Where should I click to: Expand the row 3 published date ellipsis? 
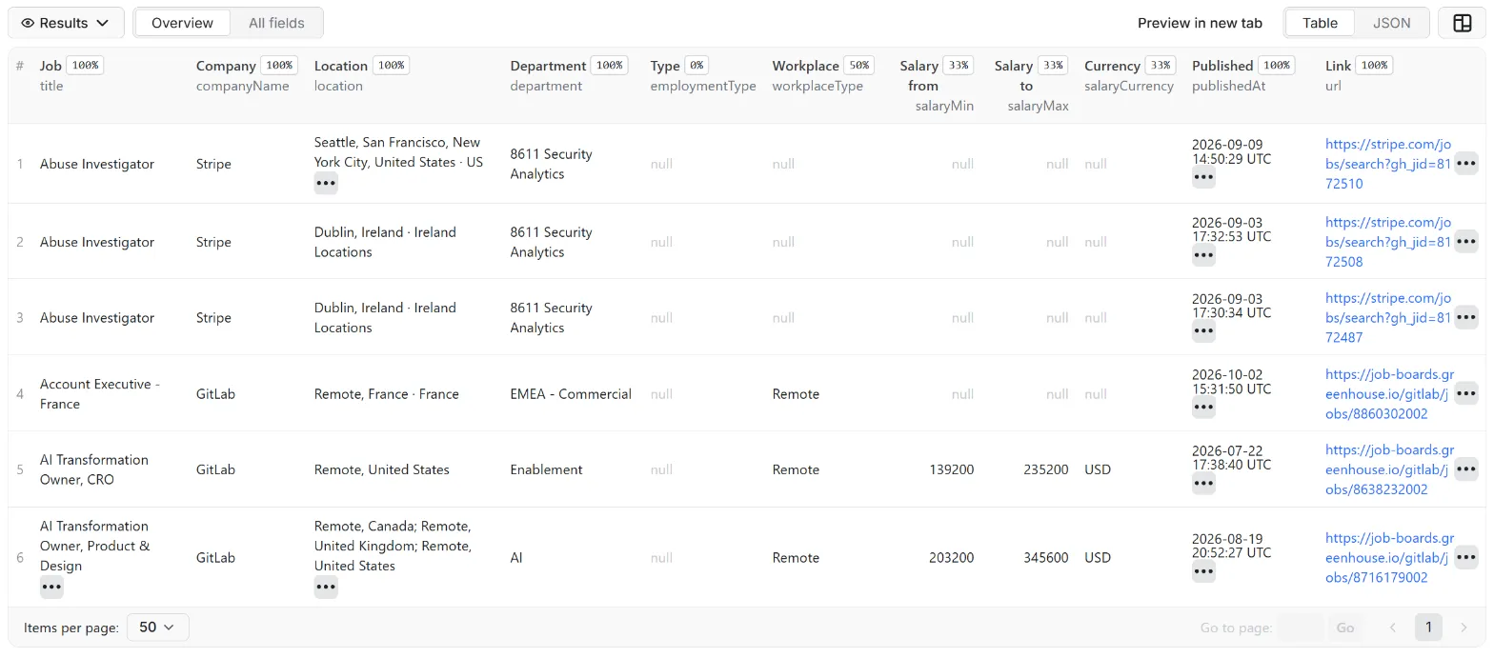pyautogui.click(x=1203, y=331)
